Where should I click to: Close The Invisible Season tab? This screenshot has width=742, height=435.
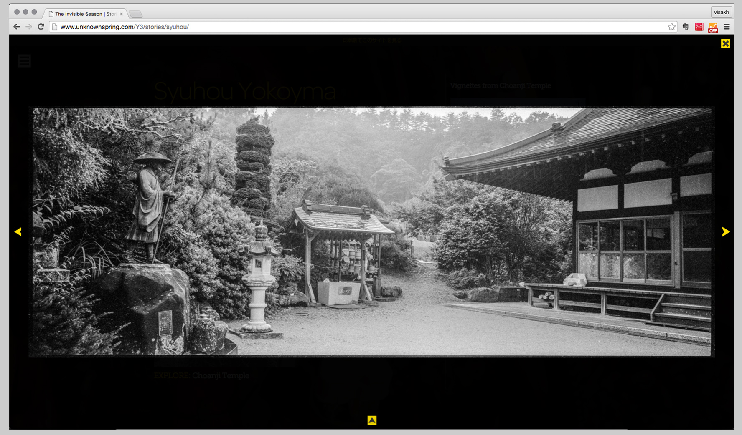point(122,14)
